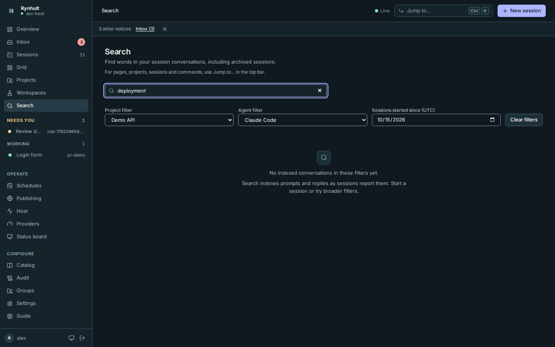Click the Status board monitor icon

coord(10,237)
